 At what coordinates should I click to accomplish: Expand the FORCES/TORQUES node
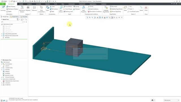point(2,77)
